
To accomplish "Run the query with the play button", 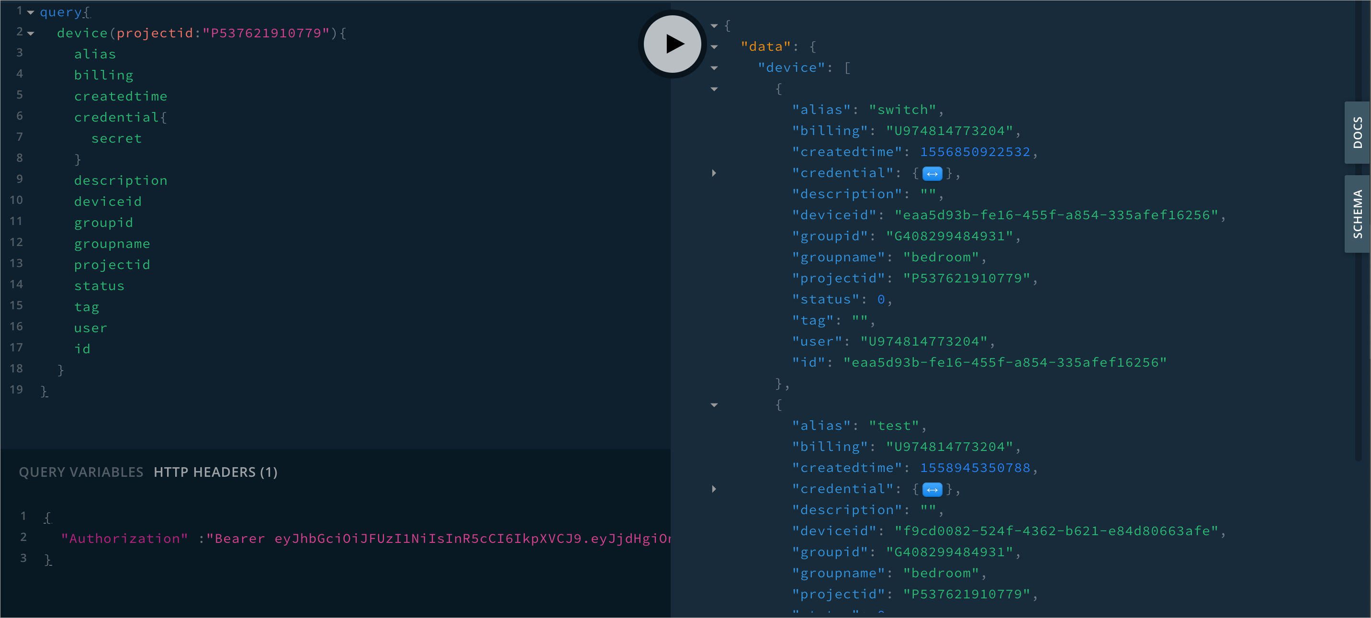I will [x=672, y=44].
